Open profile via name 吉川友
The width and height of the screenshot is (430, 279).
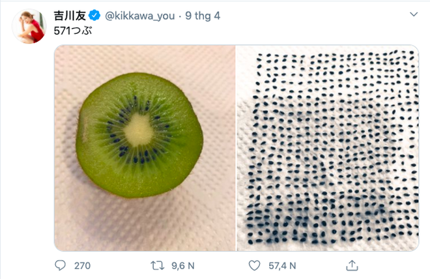tap(69, 14)
